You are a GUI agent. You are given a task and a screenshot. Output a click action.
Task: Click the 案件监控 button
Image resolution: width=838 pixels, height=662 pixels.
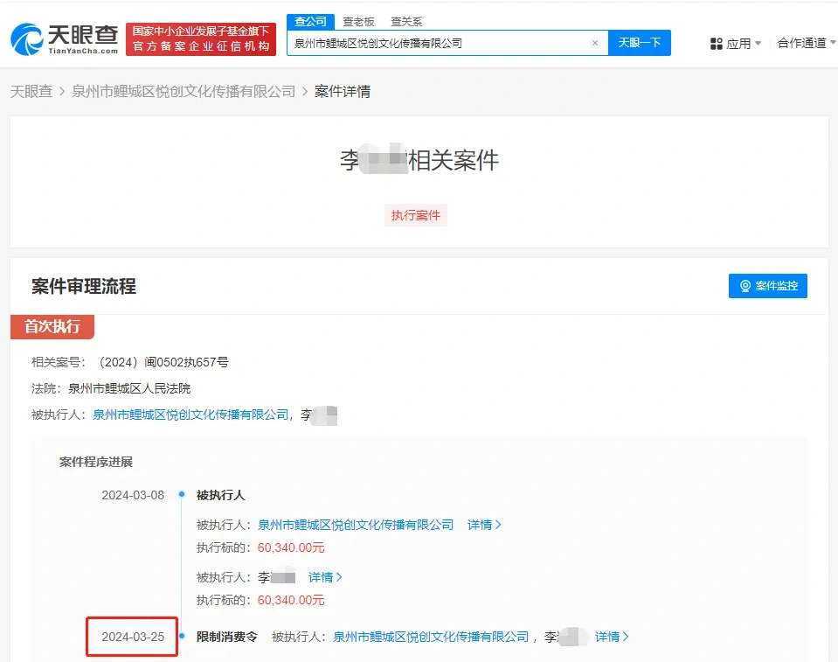(x=767, y=286)
